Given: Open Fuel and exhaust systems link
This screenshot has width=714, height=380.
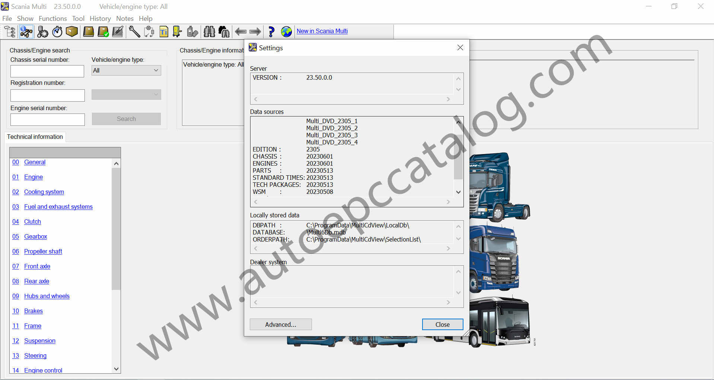Looking at the screenshot, I should point(58,207).
